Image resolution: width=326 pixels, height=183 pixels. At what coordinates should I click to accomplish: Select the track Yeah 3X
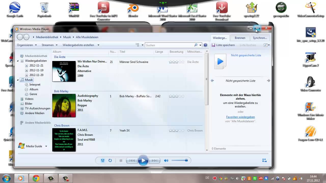[125, 130]
